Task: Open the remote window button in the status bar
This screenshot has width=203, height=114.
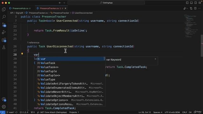Action: click(x=3, y=112)
